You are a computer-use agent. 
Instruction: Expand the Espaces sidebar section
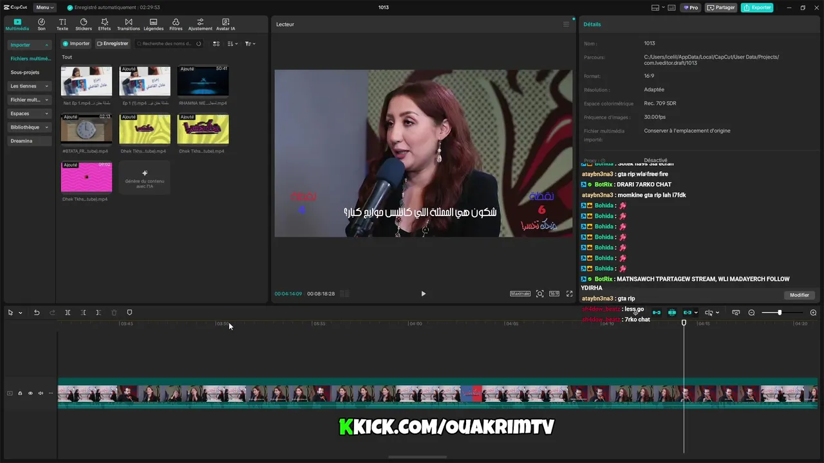(29, 113)
